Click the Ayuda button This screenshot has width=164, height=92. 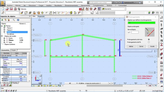[152, 46]
